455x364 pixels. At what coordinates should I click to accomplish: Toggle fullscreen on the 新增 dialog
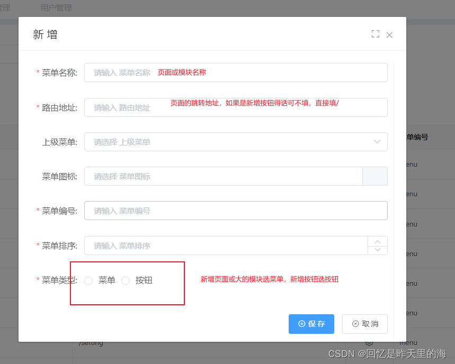375,34
